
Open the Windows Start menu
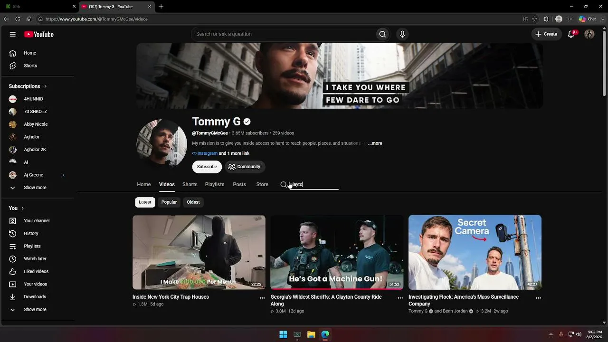click(283, 335)
